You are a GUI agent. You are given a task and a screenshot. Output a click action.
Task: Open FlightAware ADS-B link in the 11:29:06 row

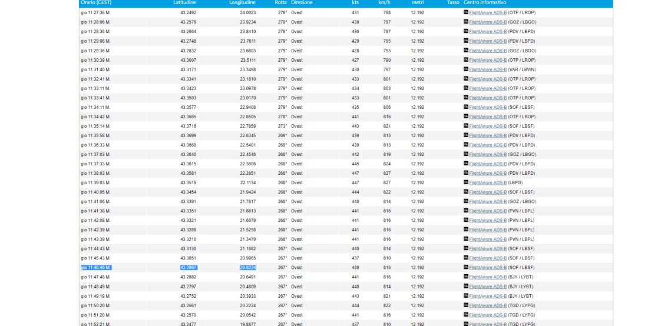tap(488, 41)
